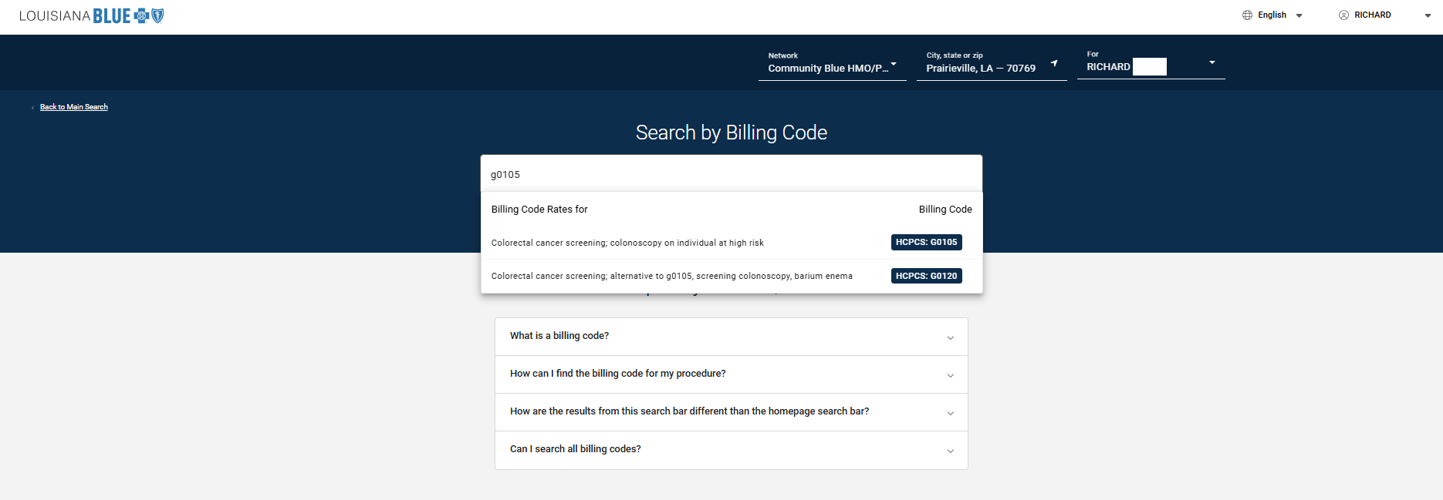Click the back arrow beside Main Search
Screen dimensions: 1443x500
click(x=32, y=108)
